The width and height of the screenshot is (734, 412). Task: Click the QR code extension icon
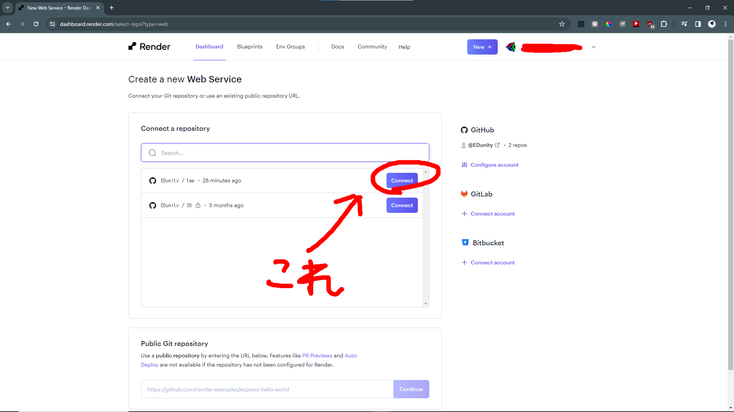pyautogui.click(x=581, y=24)
